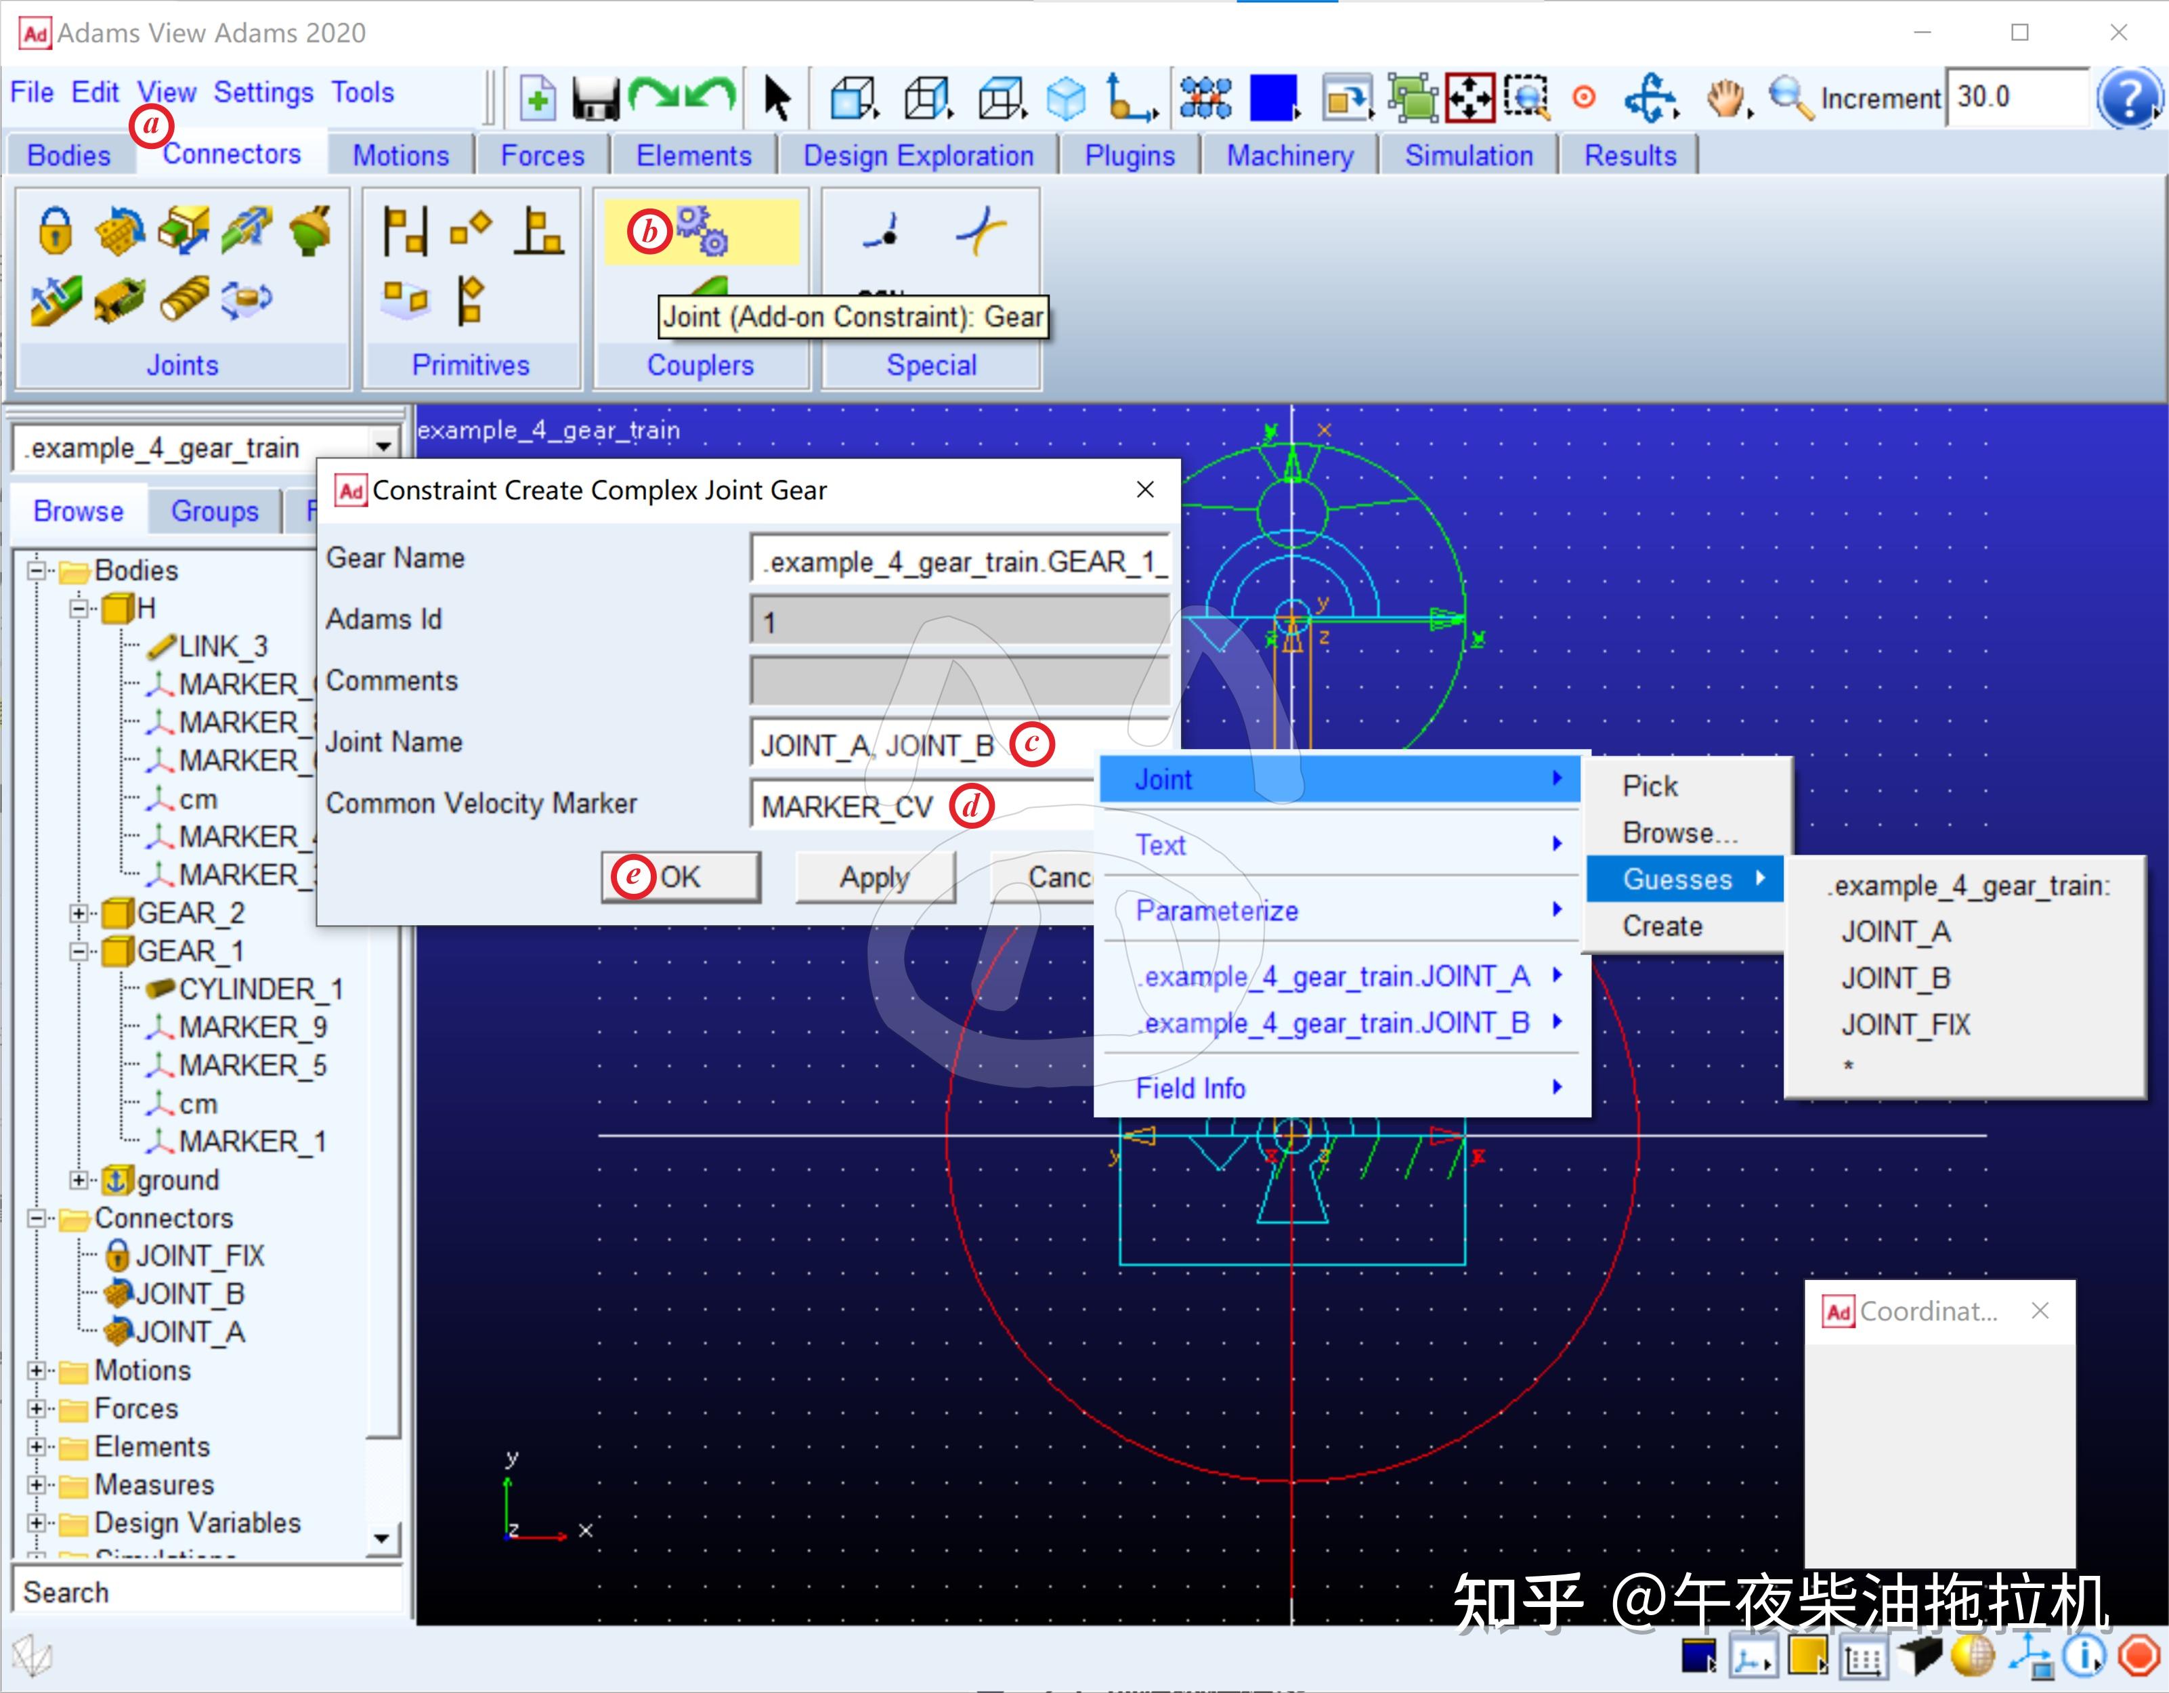Collapse the Bodies folder in the tree
This screenshot has width=2169, height=1693.
point(37,570)
